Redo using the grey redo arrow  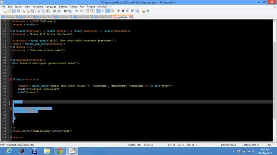(x=59, y=11)
